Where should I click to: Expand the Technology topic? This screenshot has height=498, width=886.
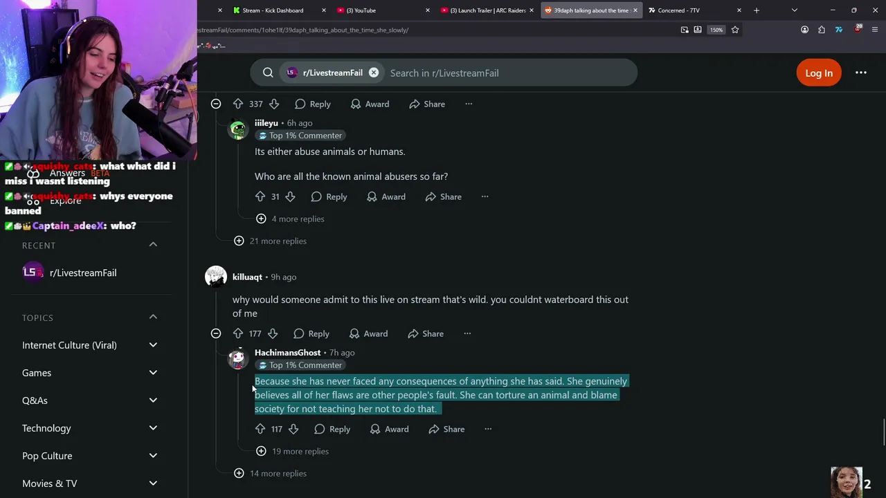point(153,428)
